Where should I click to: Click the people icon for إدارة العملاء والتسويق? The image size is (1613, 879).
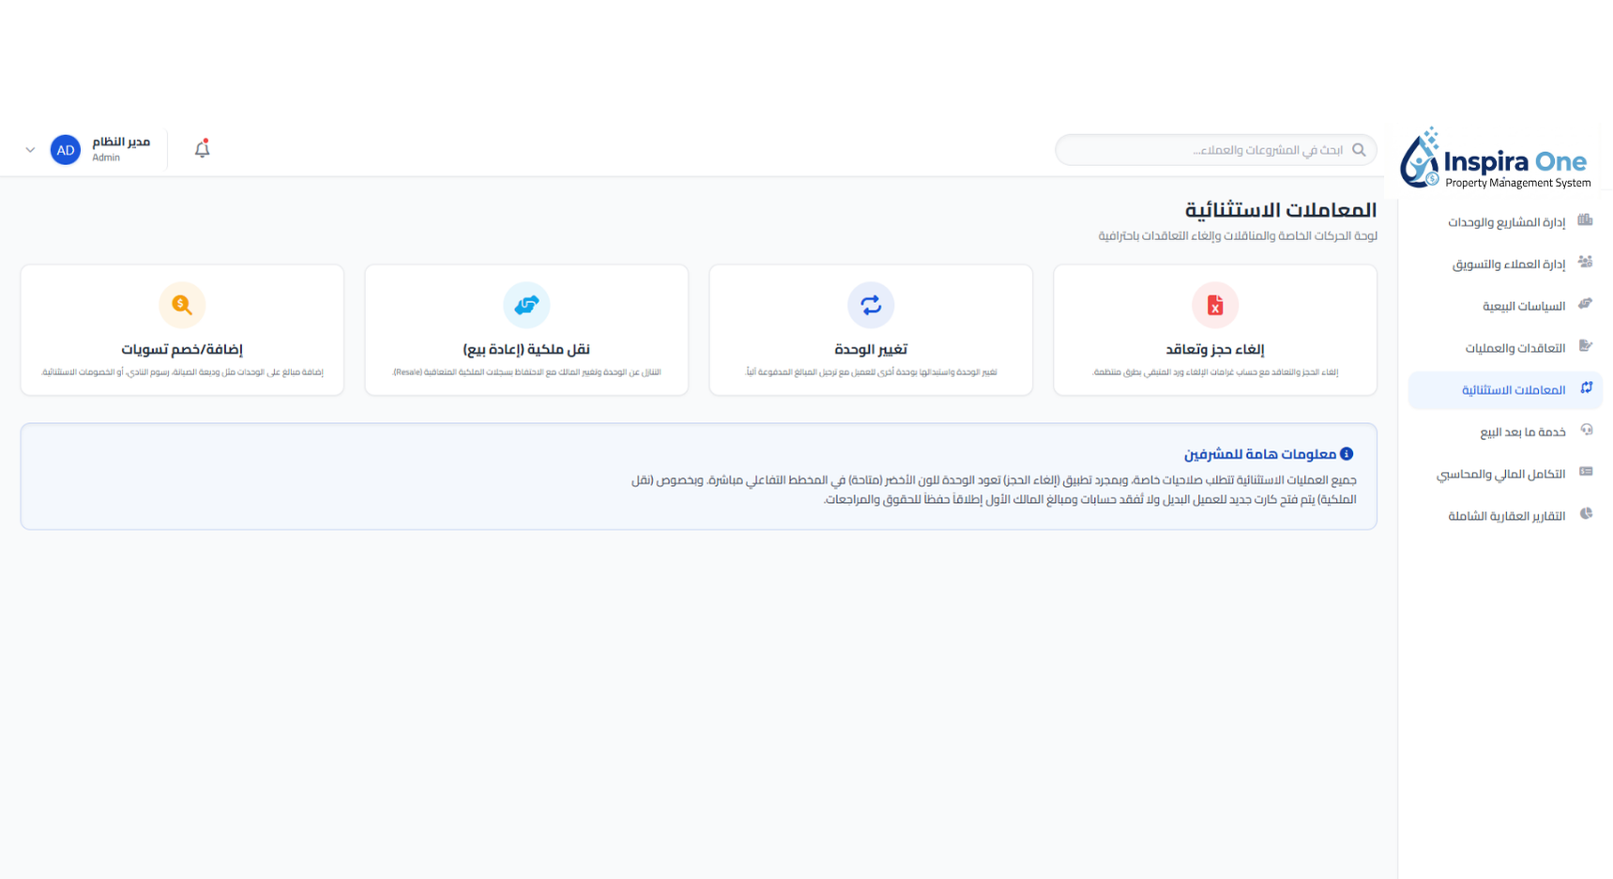[x=1586, y=263]
